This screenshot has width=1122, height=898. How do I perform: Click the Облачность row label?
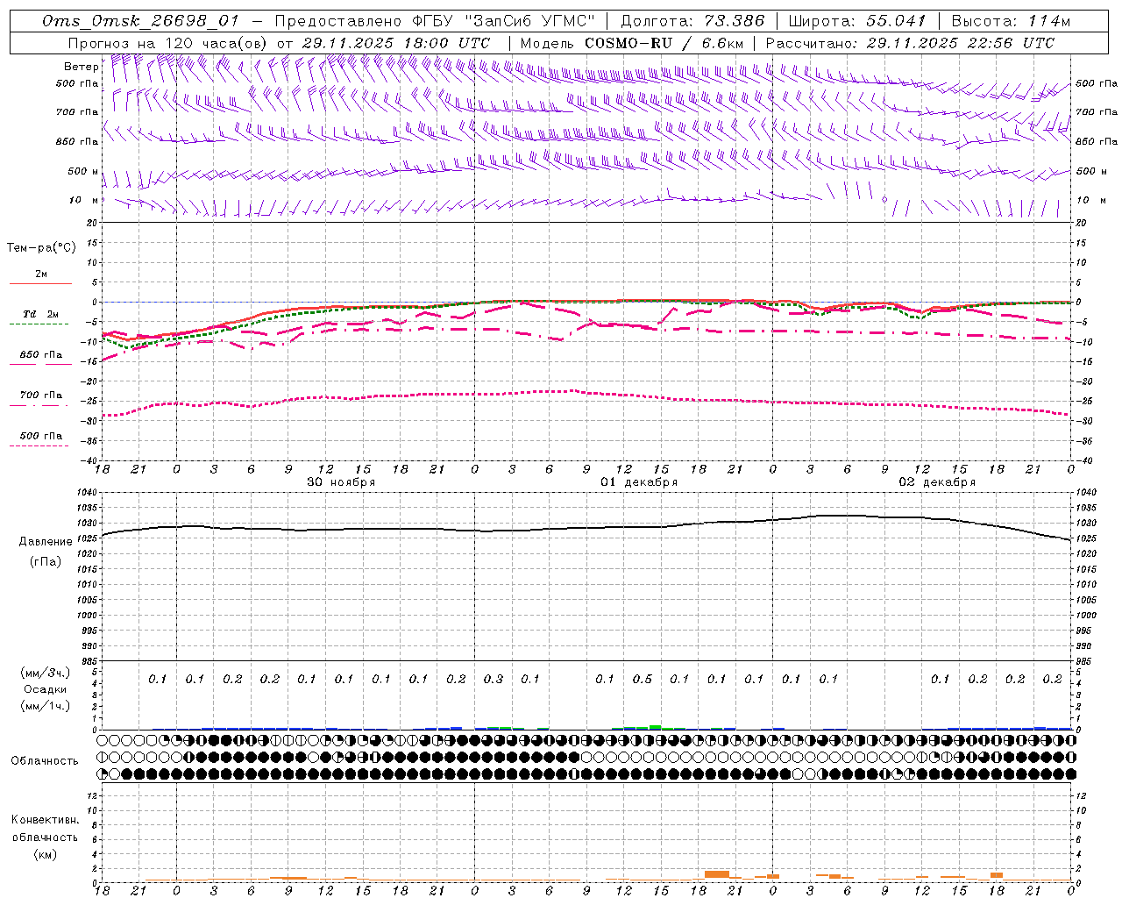point(45,761)
